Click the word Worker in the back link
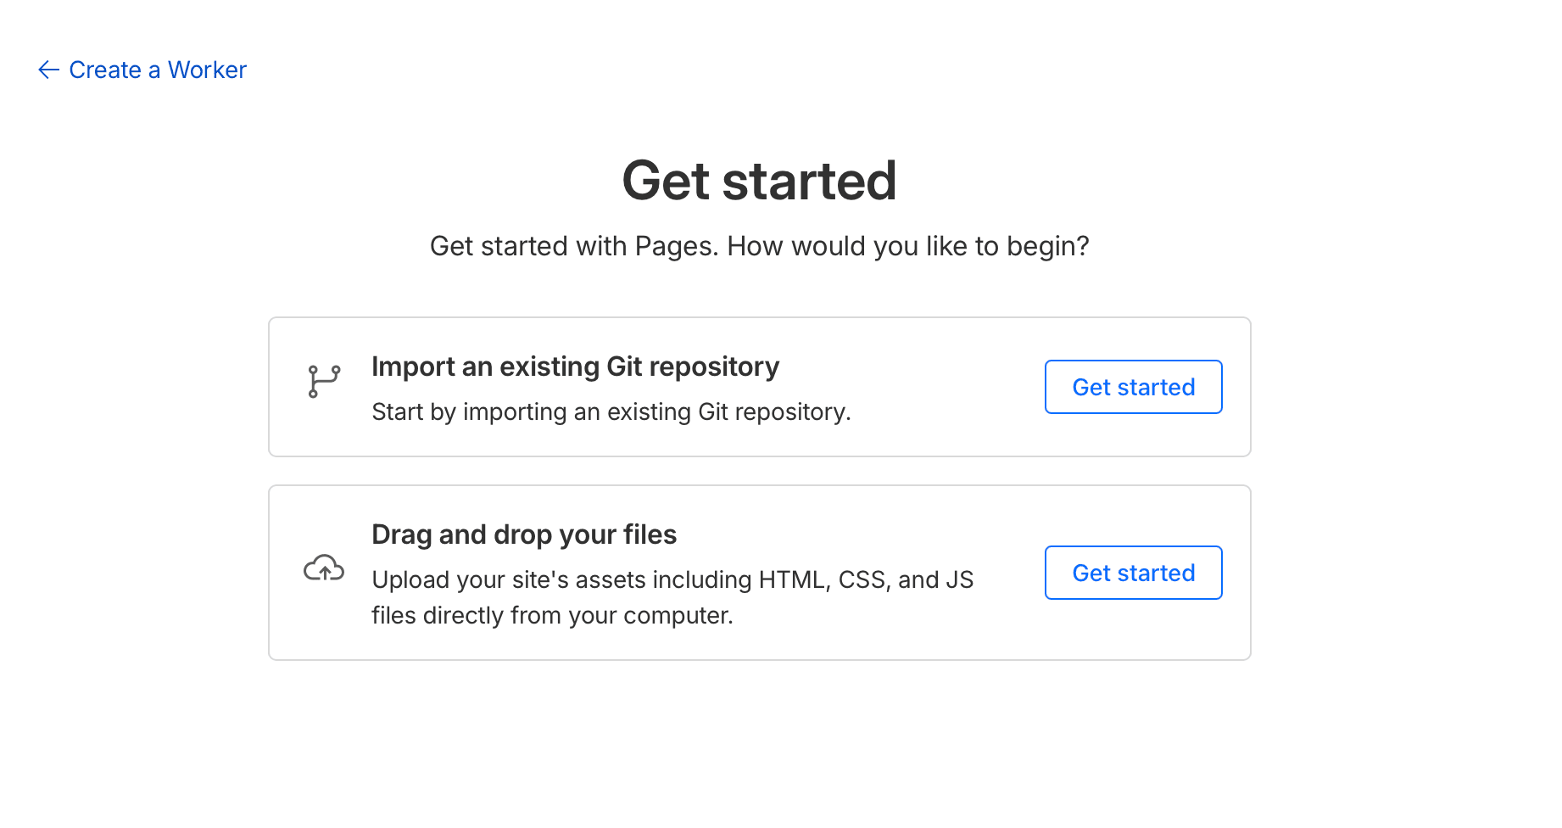The image size is (1562, 828). pyautogui.click(x=207, y=70)
